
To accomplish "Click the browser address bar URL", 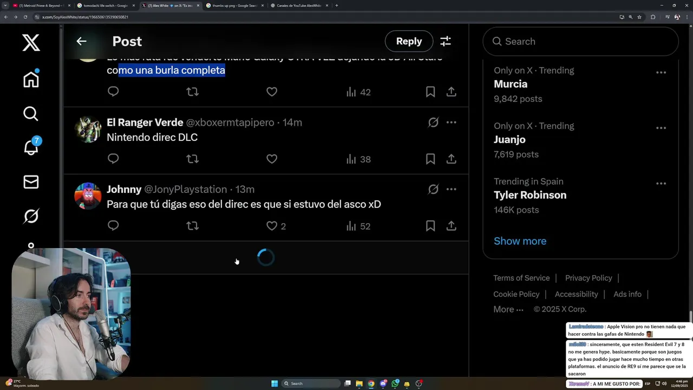I will pyautogui.click(x=85, y=17).
